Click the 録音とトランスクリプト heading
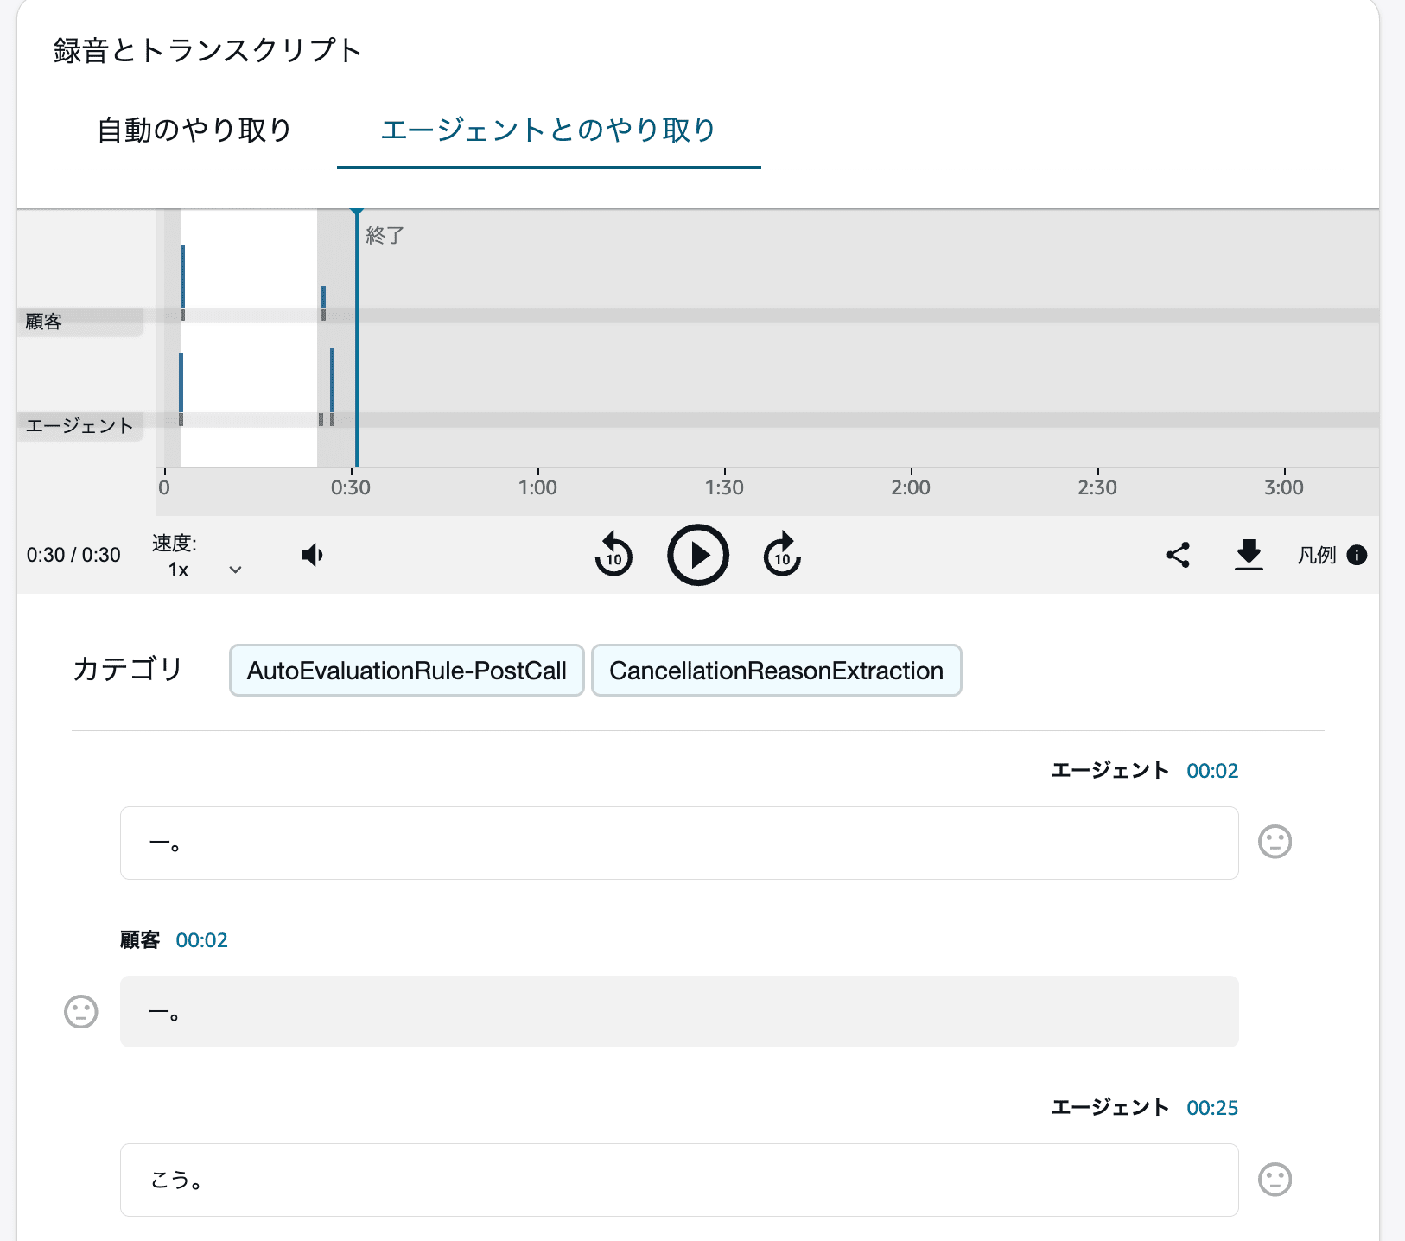 pos(207,50)
